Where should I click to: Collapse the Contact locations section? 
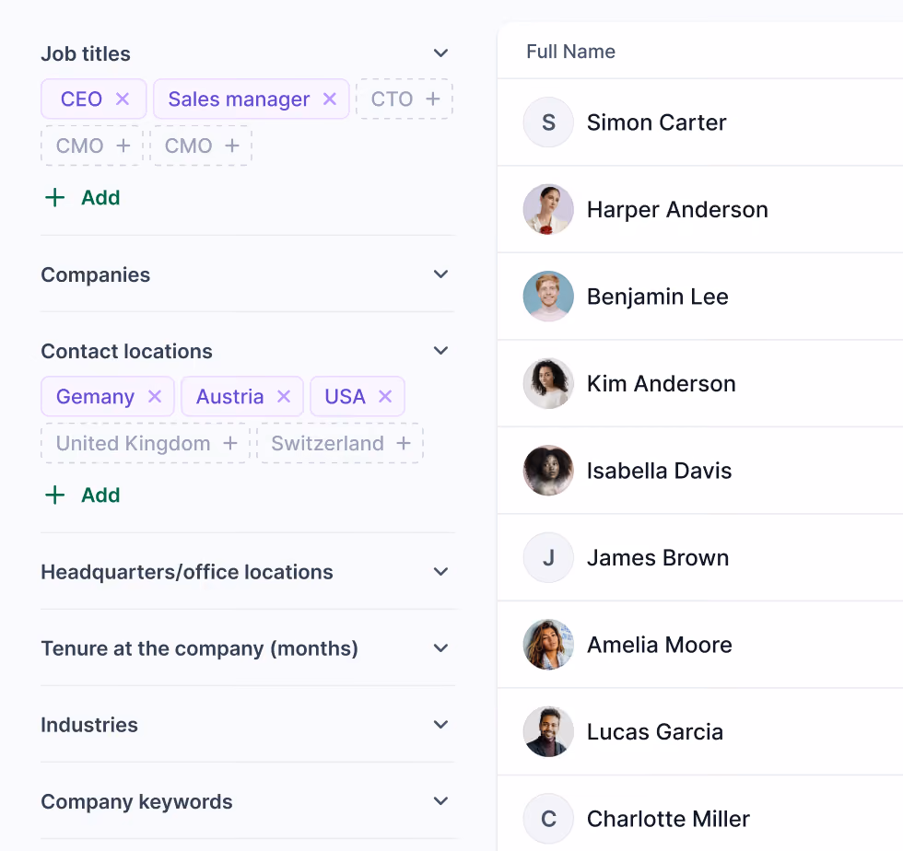tap(440, 351)
